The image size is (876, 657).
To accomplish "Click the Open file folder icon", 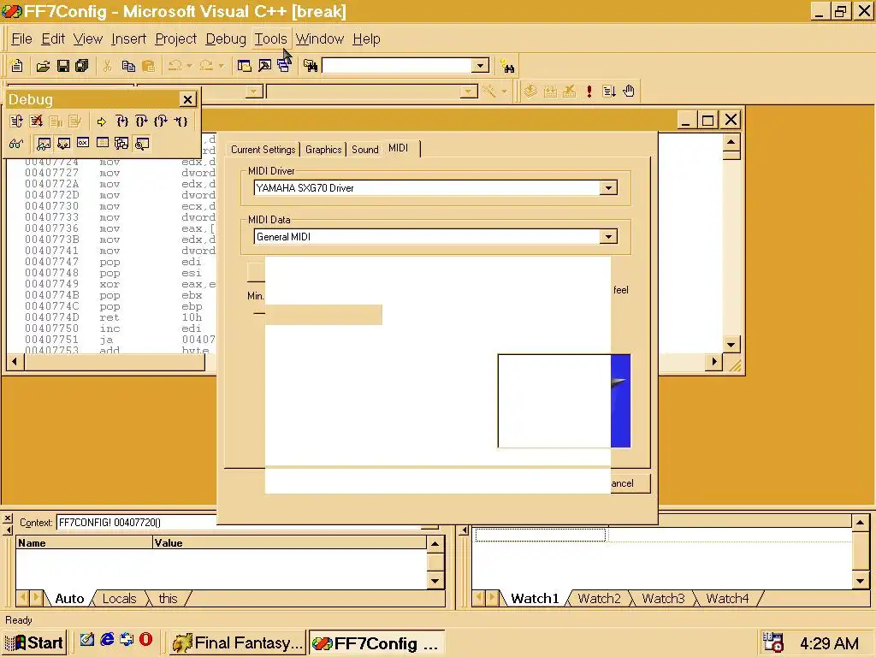I will (x=43, y=66).
